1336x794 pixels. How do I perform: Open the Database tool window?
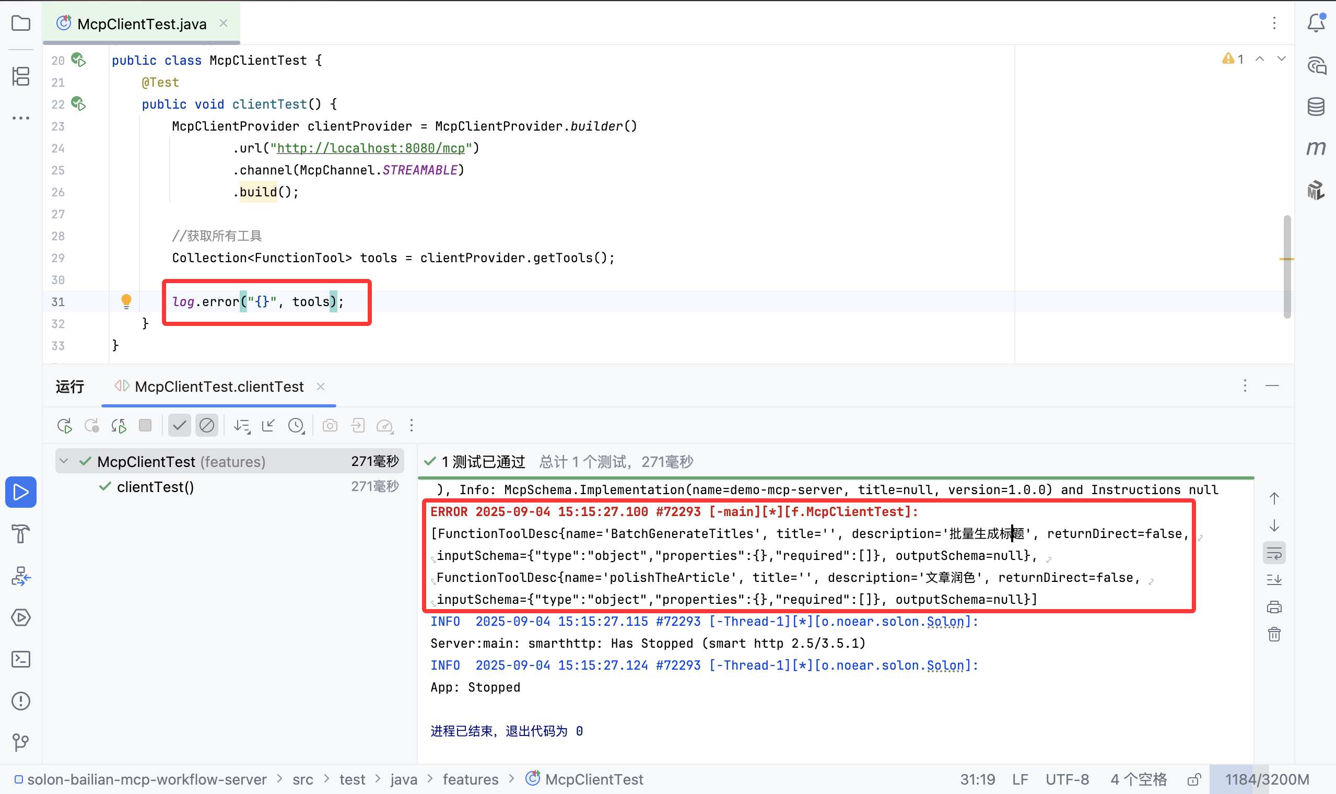pyautogui.click(x=1316, y=107)
